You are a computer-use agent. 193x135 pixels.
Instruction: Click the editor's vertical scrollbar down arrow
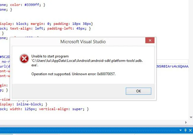click(191, 117)
